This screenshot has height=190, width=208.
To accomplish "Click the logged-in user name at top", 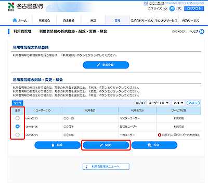I will [x=157, y=3].
